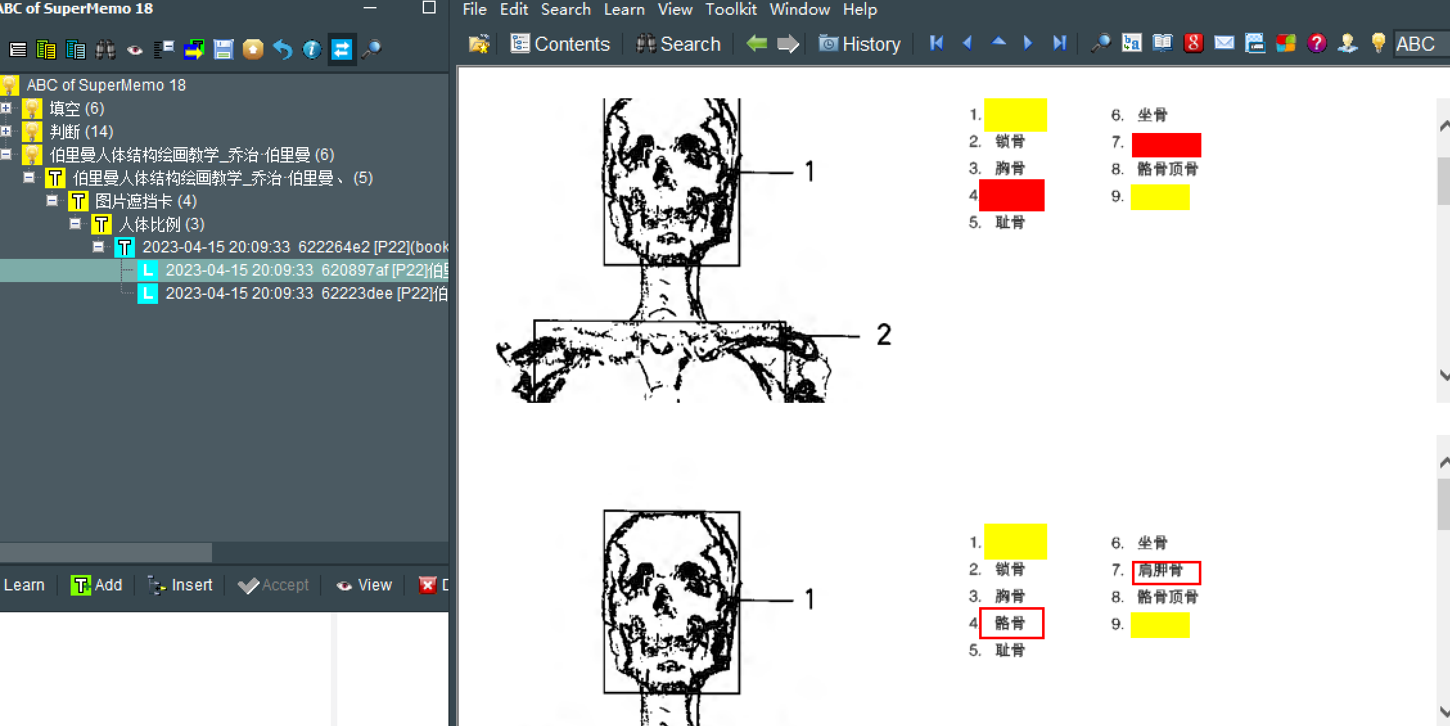This screenshot has height=726, width=1450.
Task: Click the Search toolbar icon
Action: [680, 44]
